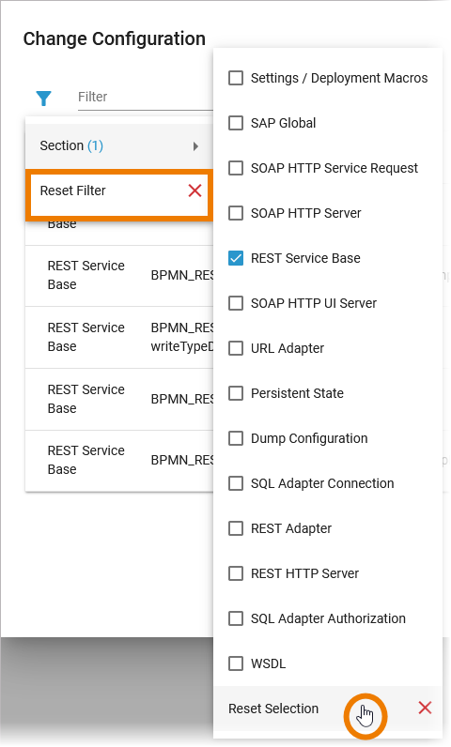The image size is (451, 747).
Task: Uncheck the REST Service Base checkbox
Action: pyautogui.click(x=236, y=258)
